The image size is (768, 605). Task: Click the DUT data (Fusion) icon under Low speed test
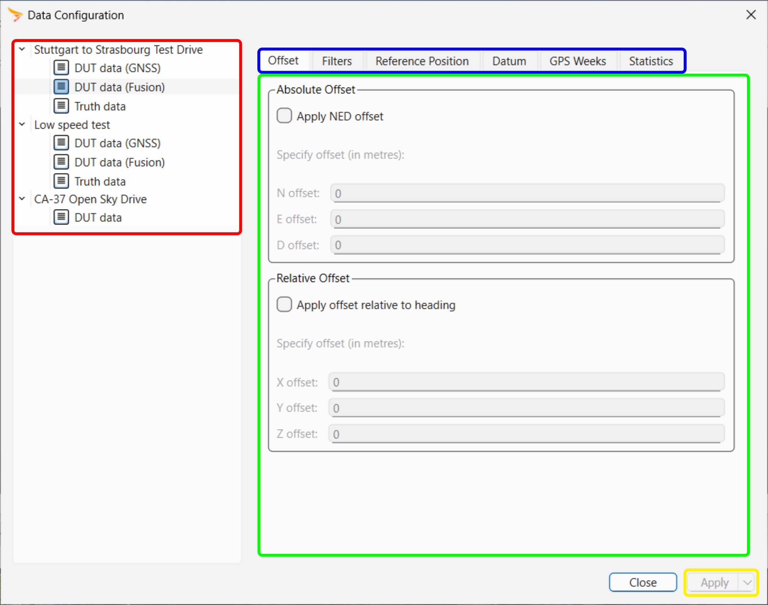(61, 162)
